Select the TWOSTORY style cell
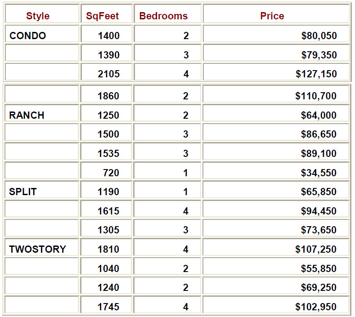 37,249
